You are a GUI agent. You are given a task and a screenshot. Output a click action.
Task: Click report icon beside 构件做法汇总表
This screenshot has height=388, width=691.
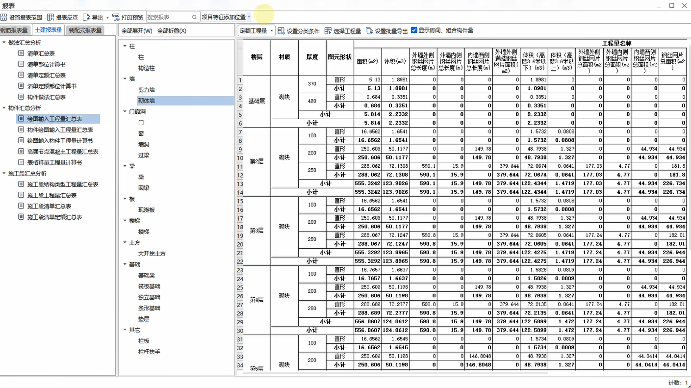(21, 97)
